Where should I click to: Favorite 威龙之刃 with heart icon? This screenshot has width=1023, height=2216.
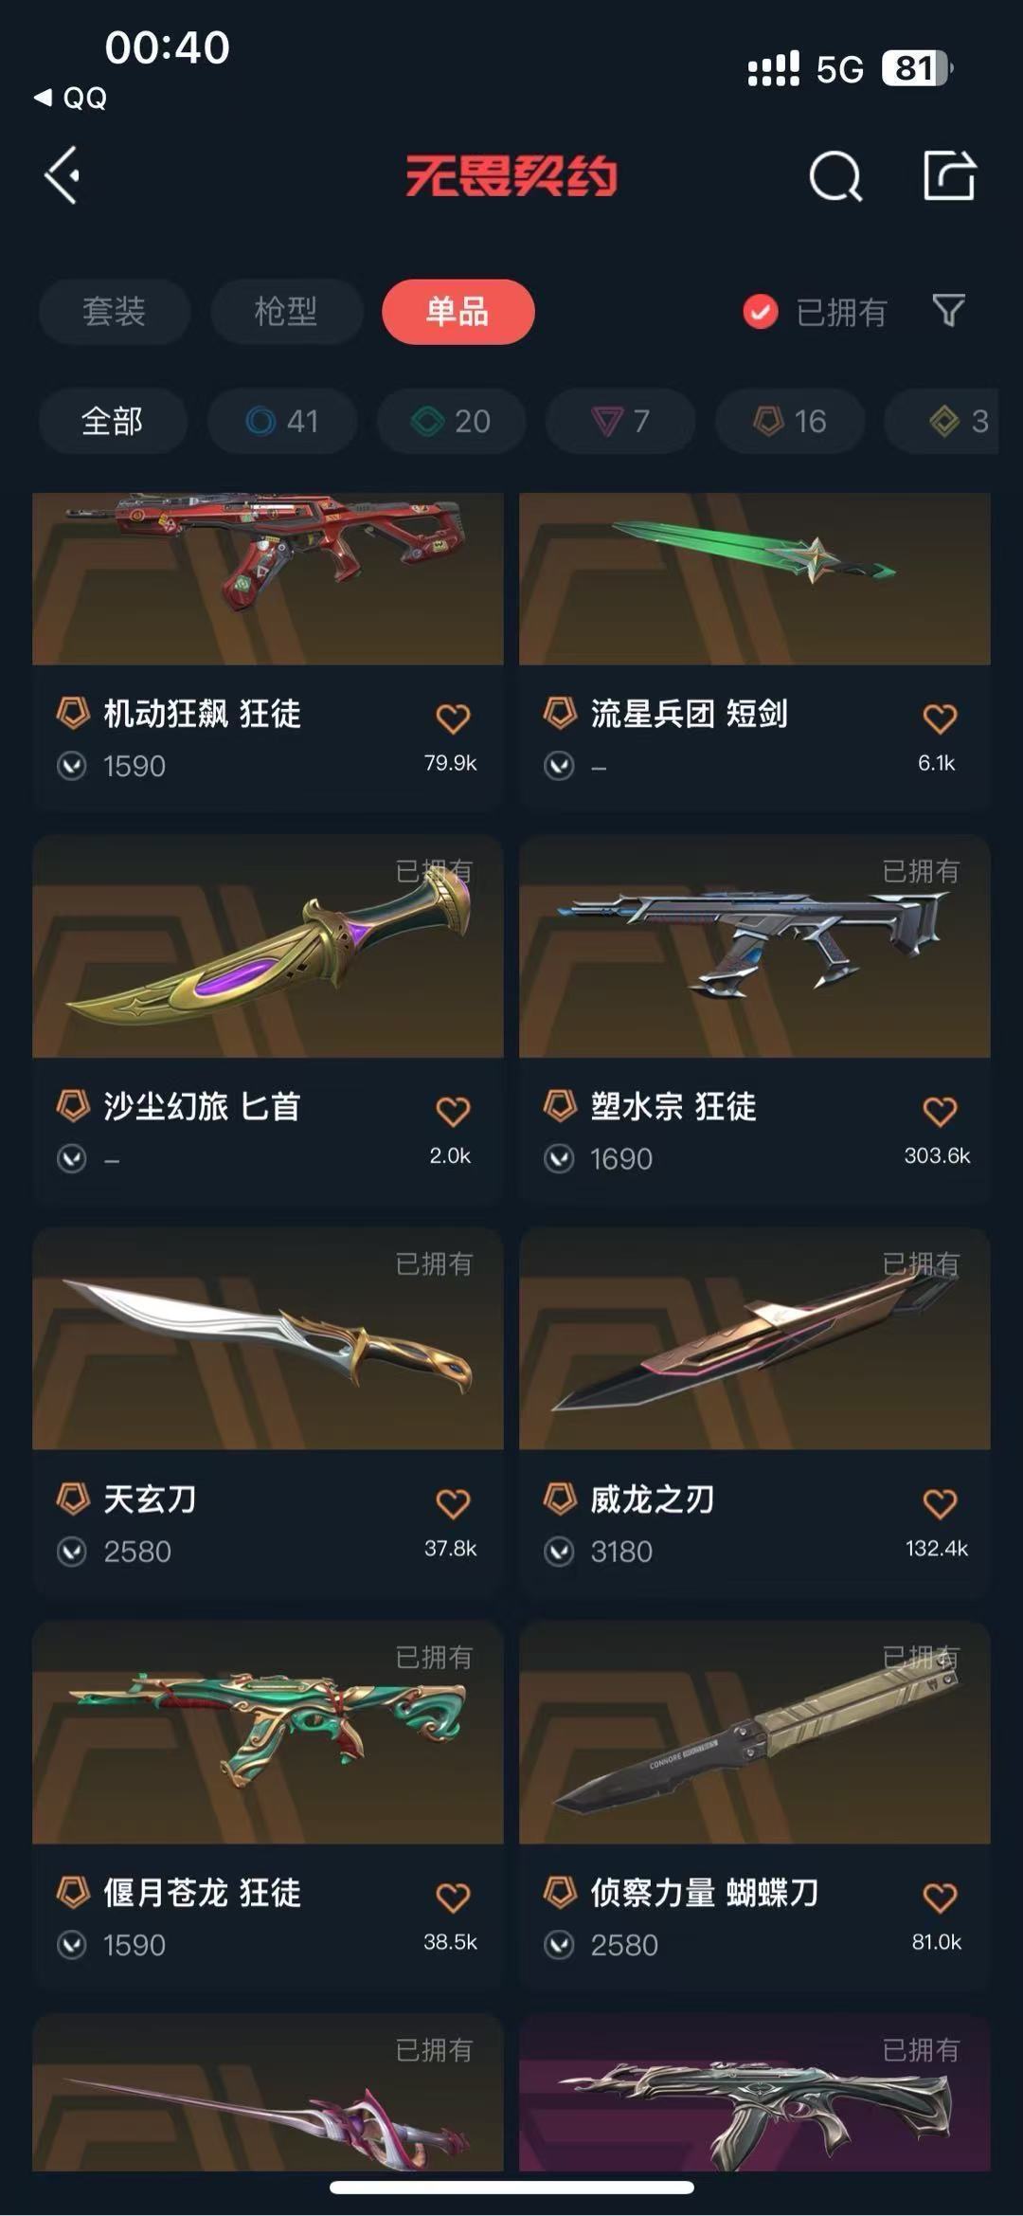pyautogui.click(x=940, y=1503)
